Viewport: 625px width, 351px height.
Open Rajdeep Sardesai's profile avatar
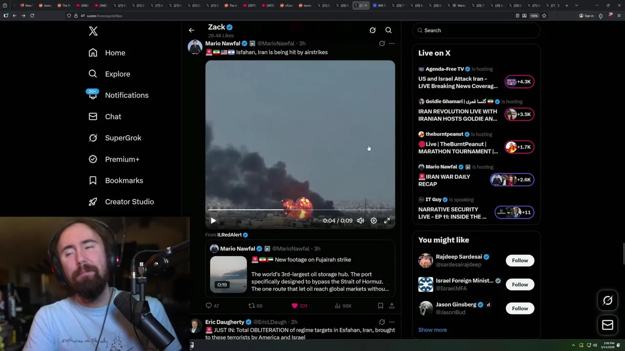pyautogui.click(x=426, y=260)
